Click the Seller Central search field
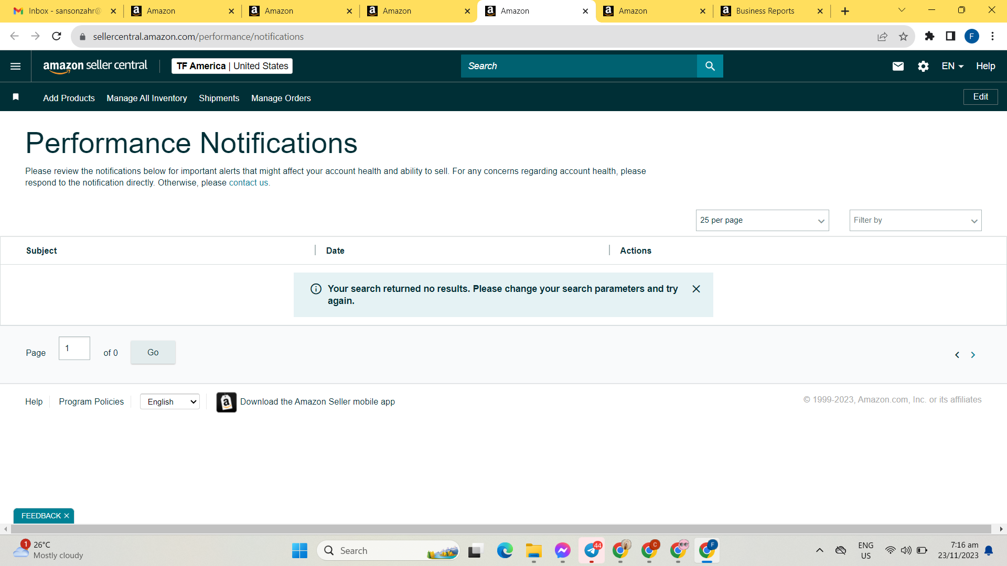 (x=579, y=66)
